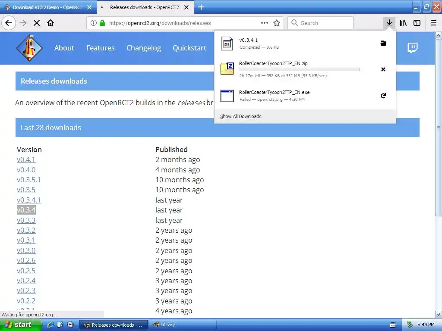Click the 5:44 PM system clock

(426, 325)
